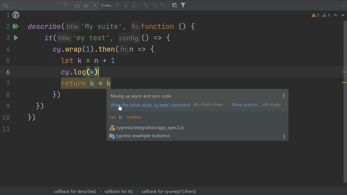Jump to previous highlighted error arrow
Image resolution: width=347 pixels, height=195 pixels.
tap(335, 15)
